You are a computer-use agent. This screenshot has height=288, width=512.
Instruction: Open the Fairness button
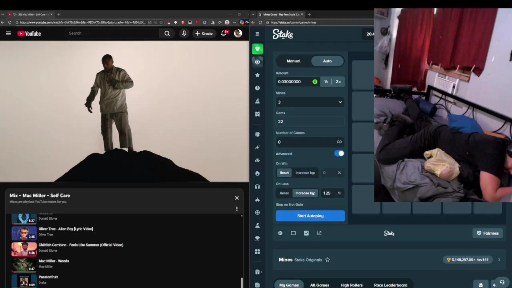pos(488,233)
